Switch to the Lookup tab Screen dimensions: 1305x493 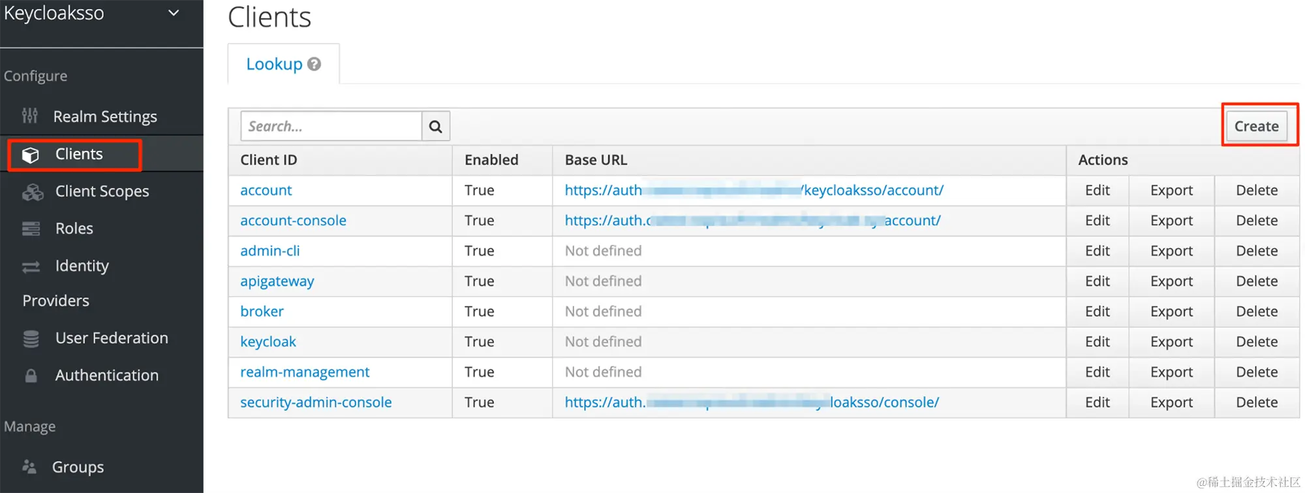(274, 64)
